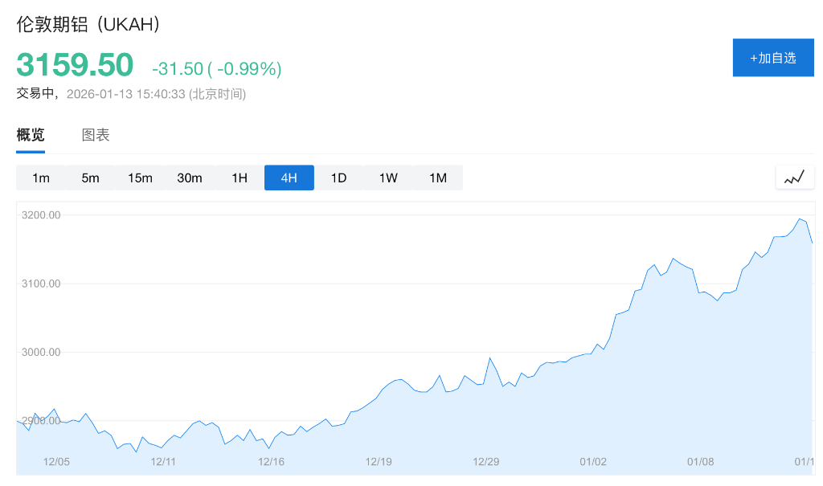823x486 pixels.
Task: Click the active 4H interval button
Action: (289, 178)
